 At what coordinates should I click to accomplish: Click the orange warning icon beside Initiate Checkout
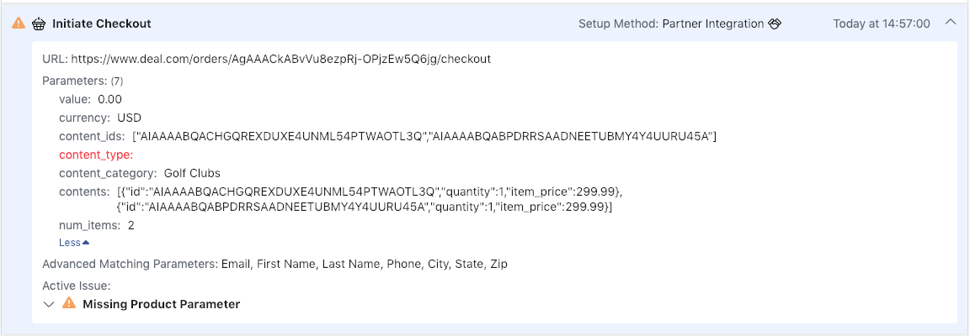click(19, 24)
